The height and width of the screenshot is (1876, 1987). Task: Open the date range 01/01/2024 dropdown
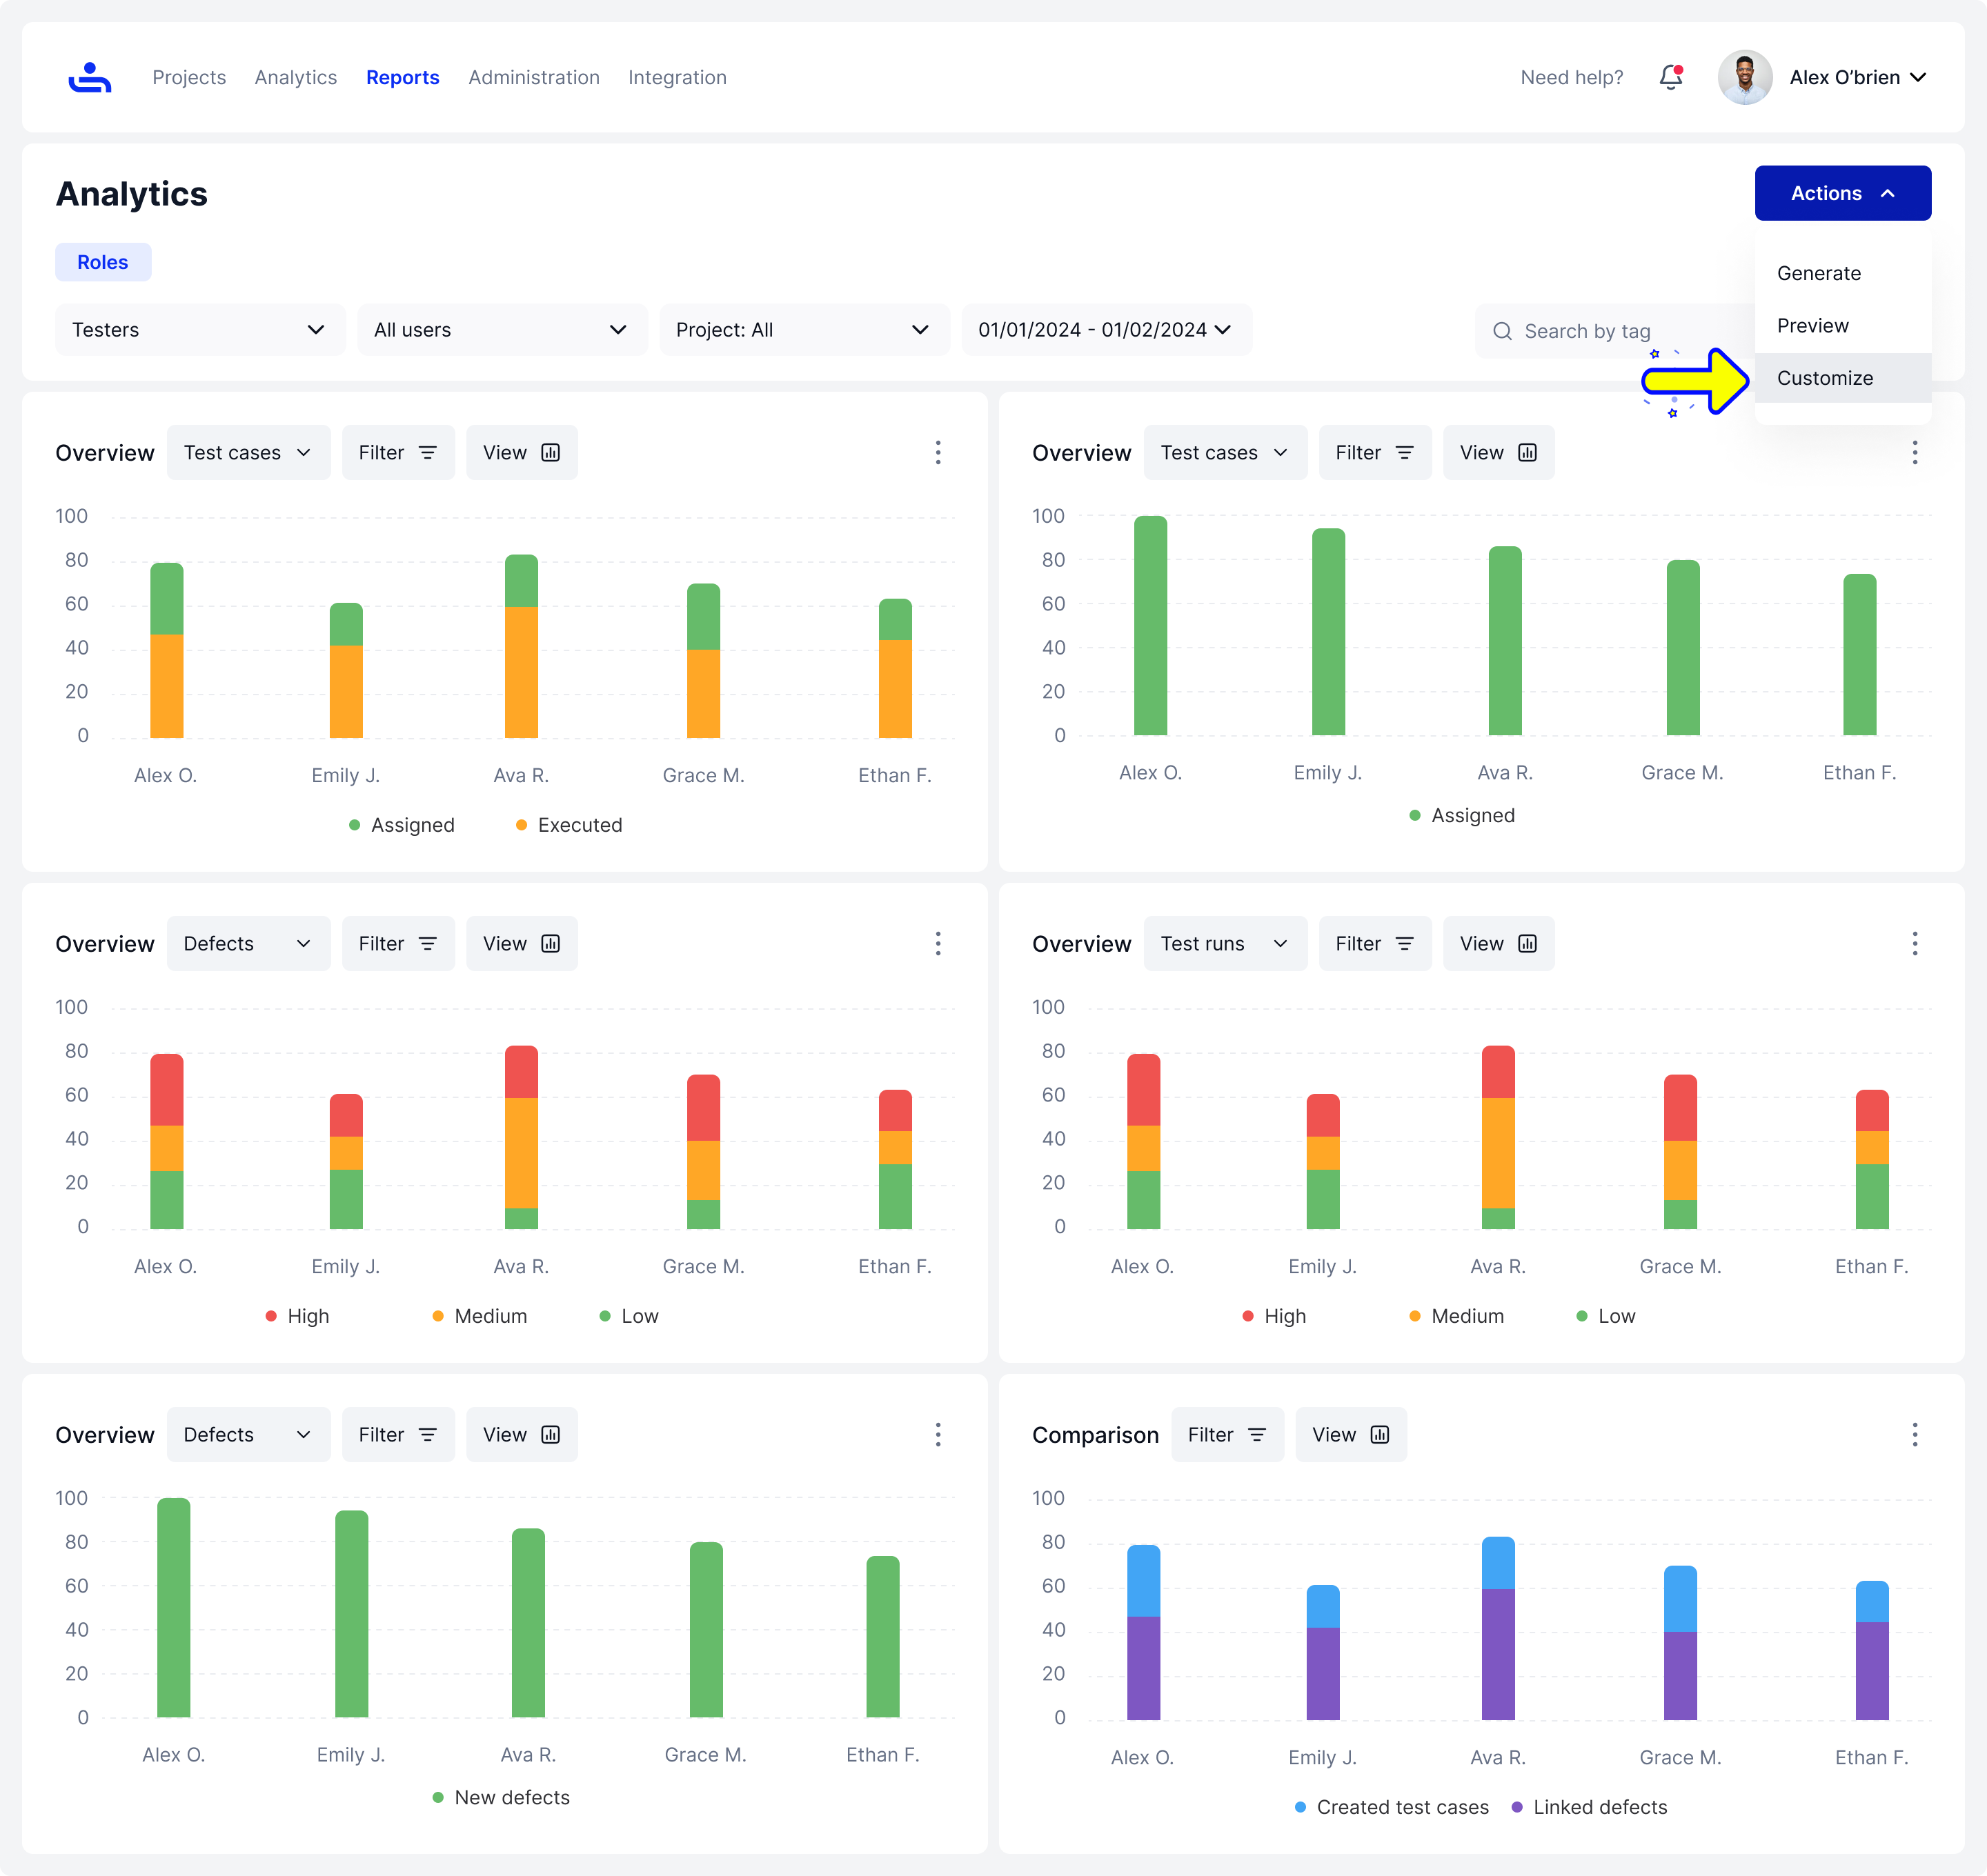coord(1105,330)
